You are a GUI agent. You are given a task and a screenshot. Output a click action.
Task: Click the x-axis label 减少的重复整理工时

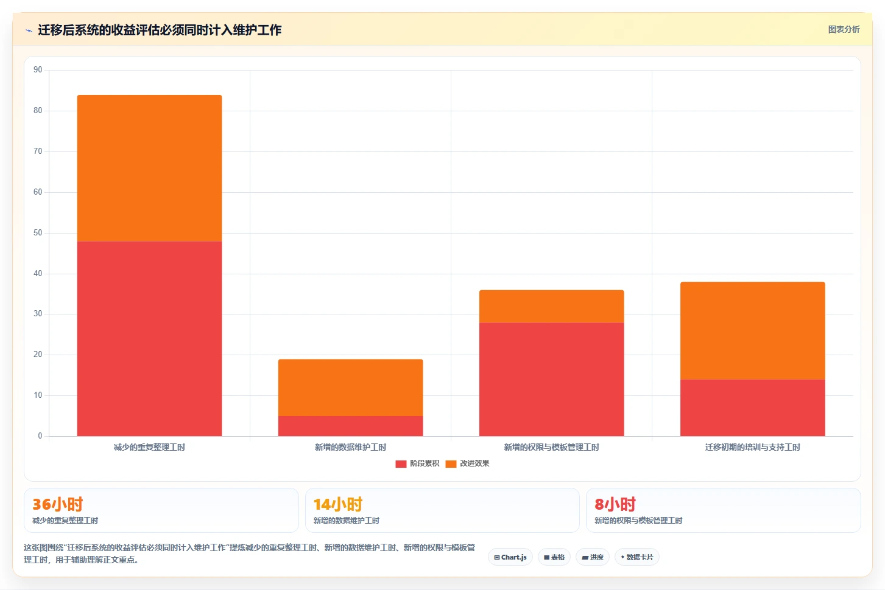point(149,447)
